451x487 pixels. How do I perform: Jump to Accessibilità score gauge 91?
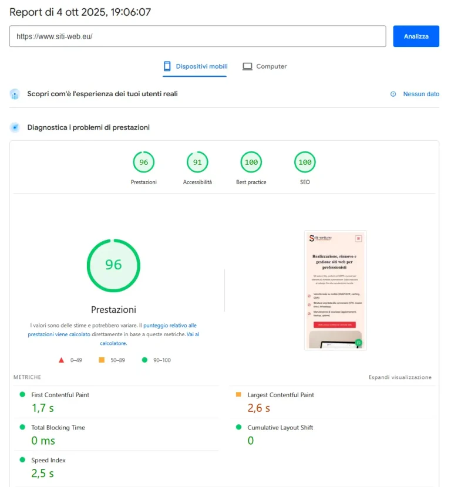(x=197, y=163)
